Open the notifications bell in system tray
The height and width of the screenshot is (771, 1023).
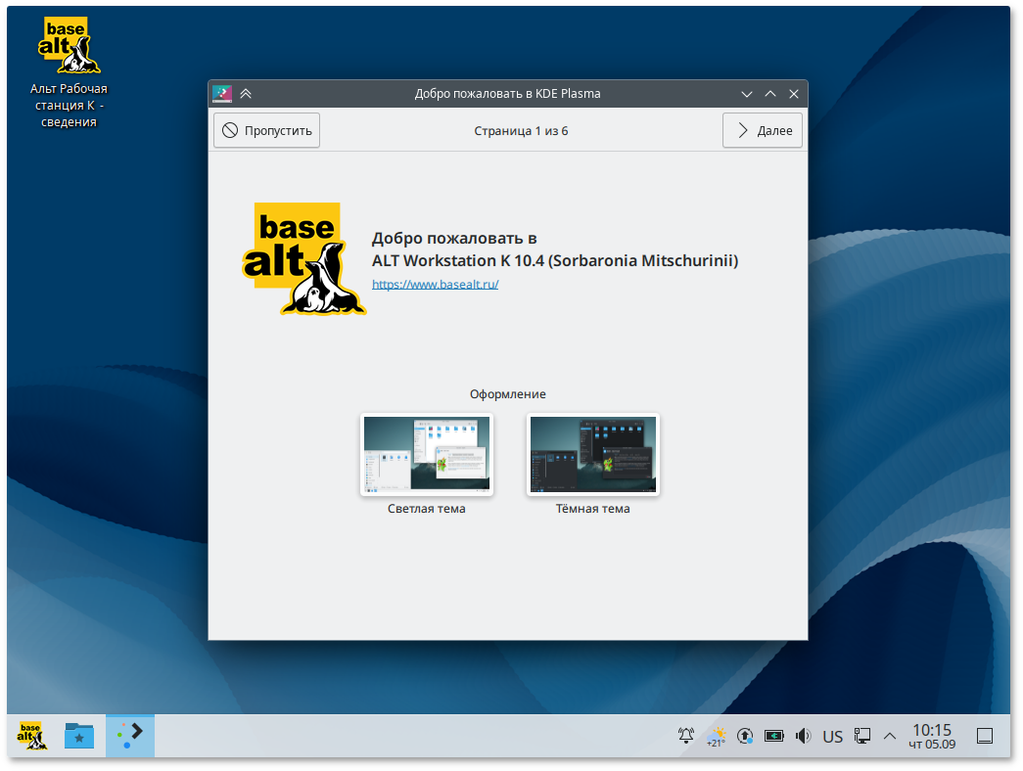pyautogui.click(x=686, y=736)
